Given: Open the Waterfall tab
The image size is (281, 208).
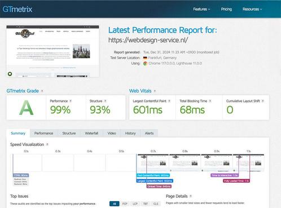Looking at the screenshot, I should tap(91, 133).
